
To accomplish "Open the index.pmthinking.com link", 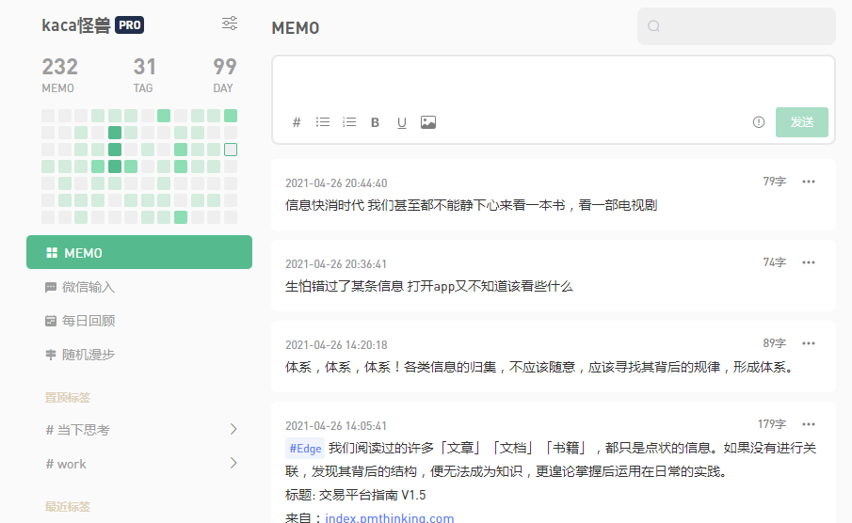I will click(390, 517).
